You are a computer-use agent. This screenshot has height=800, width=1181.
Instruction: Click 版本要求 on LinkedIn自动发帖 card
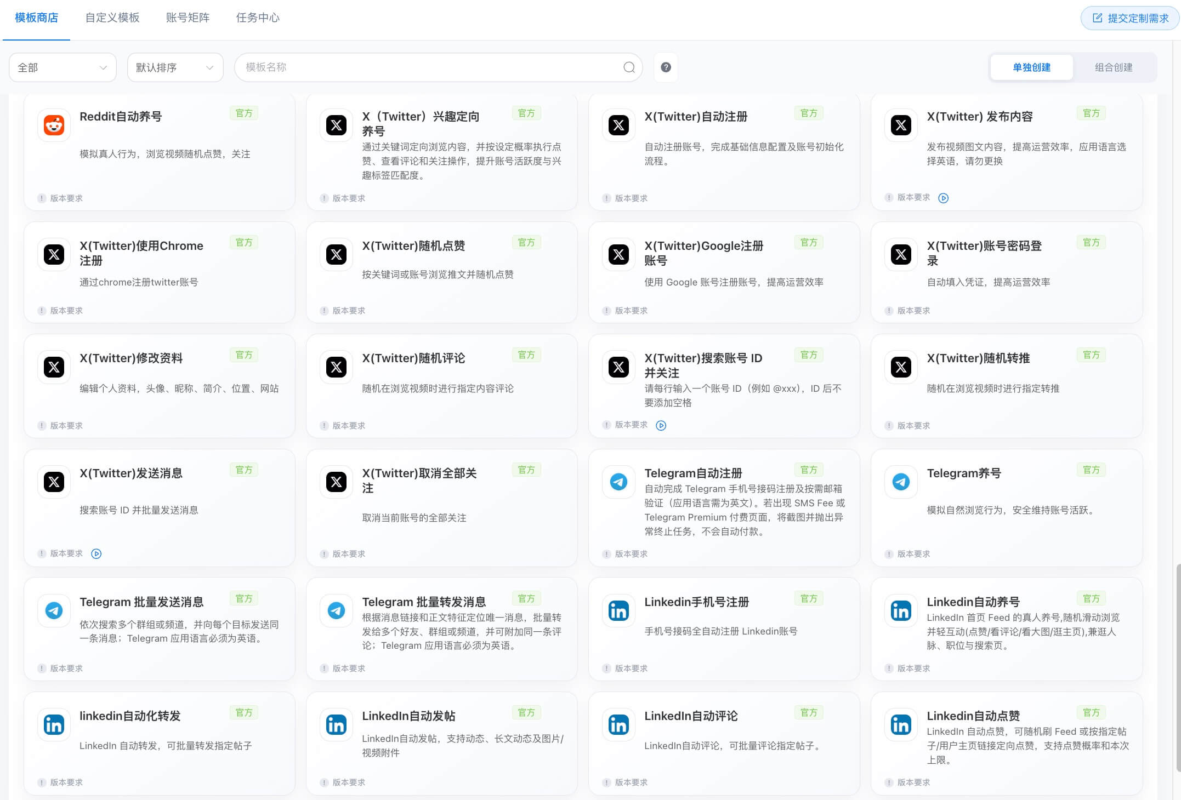pos(349,782)
